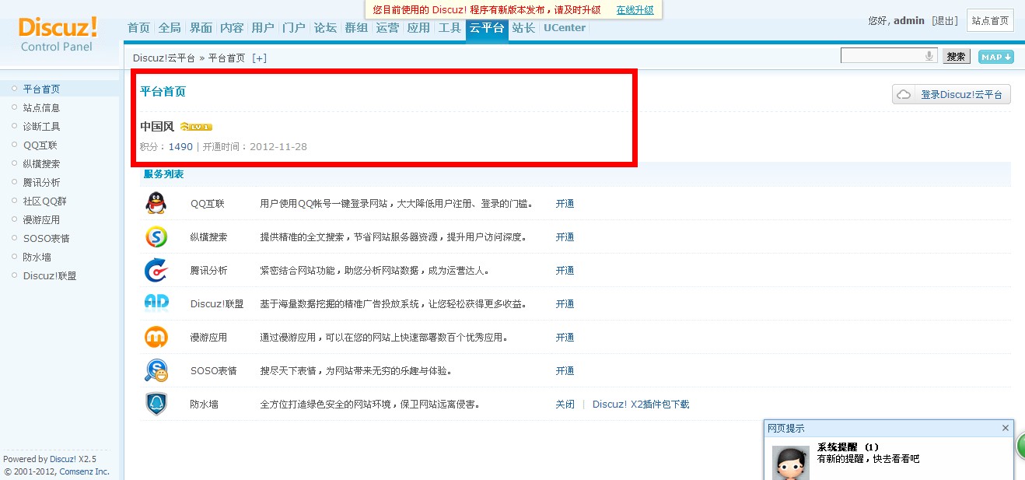Screen dimensions: 1025x480
Task: Click Discuz! X2插件包下载 link
Action: pos(641,405)
